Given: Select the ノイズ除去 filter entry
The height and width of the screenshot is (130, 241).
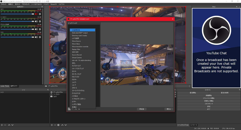Looking at the screenshot, I should [x=83, y=96].
